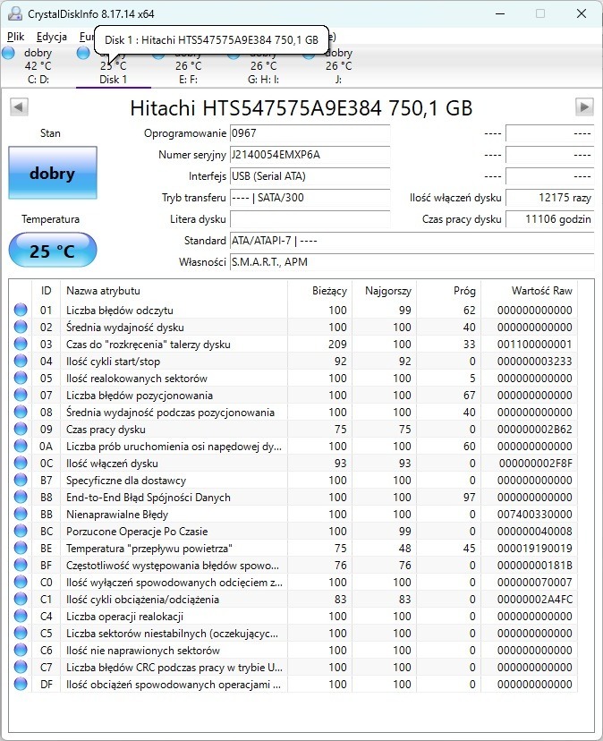Click status orb for attribute 01

21,310
